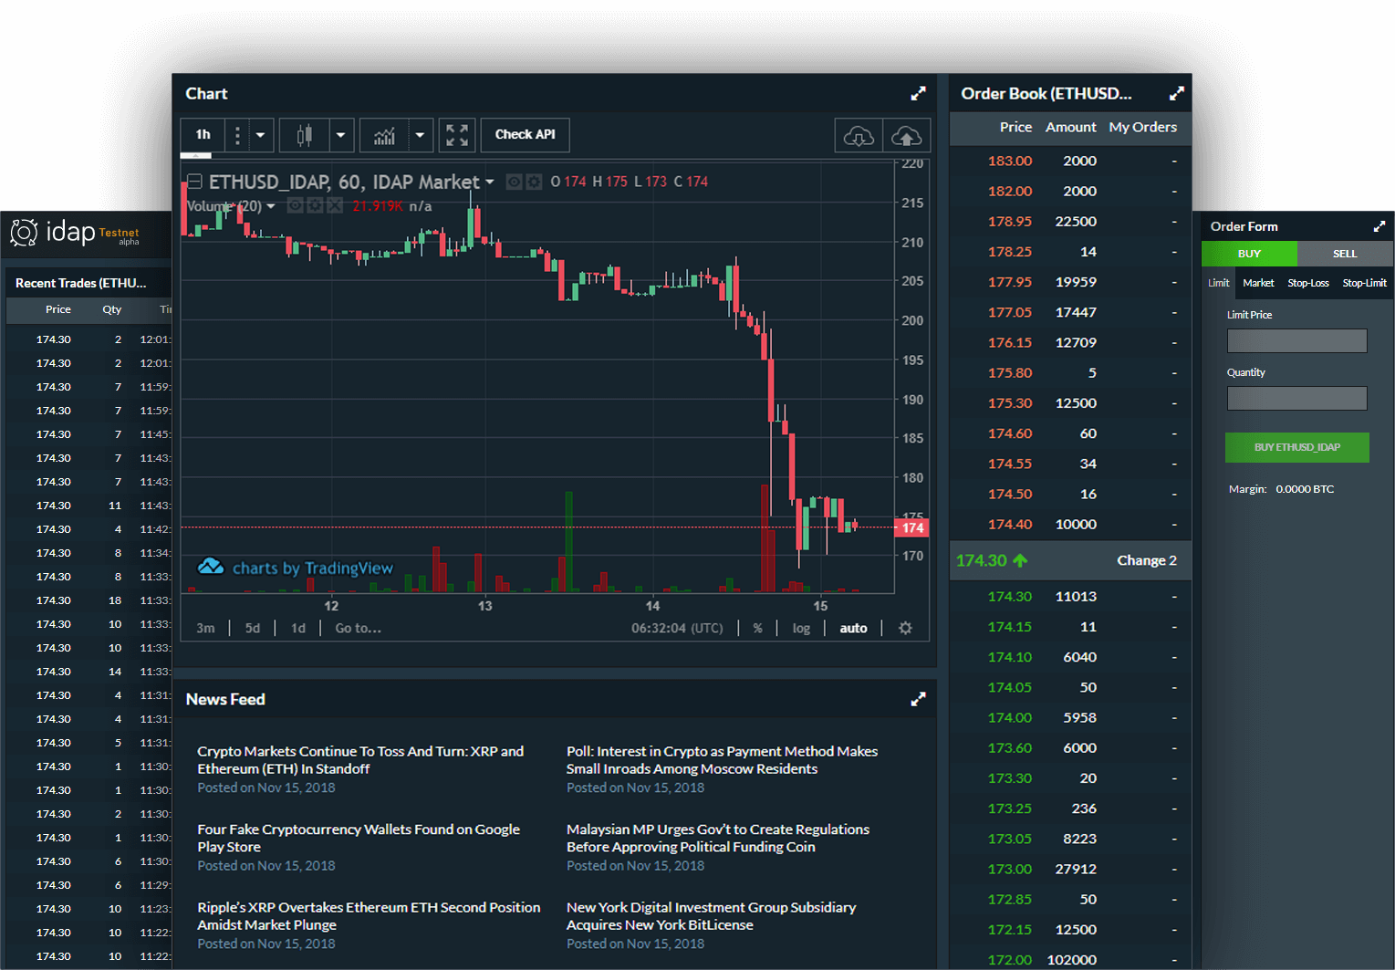This screenshot has height=970, width=1395.
Task: Click the Check API button
Action: [x=525, y=135]
